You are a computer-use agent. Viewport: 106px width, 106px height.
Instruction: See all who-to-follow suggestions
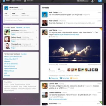27,27
